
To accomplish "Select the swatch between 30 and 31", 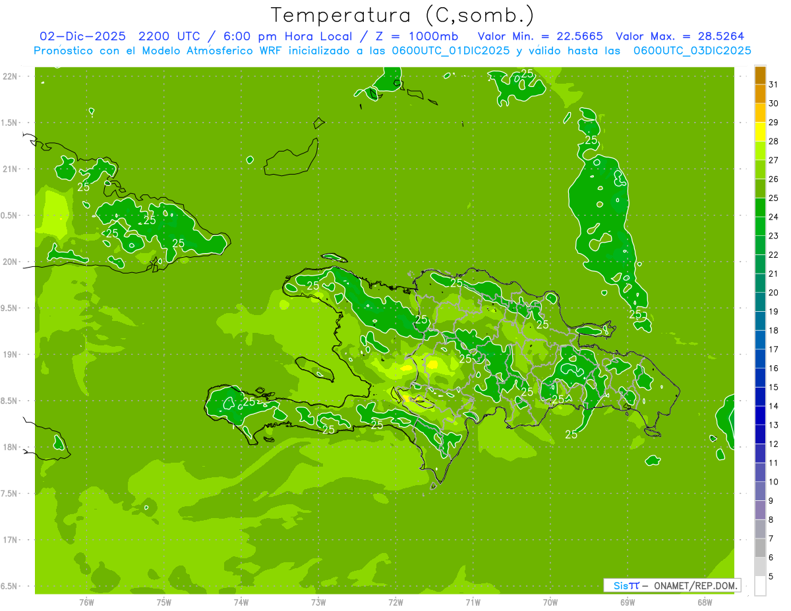I will tap(760, 94).
